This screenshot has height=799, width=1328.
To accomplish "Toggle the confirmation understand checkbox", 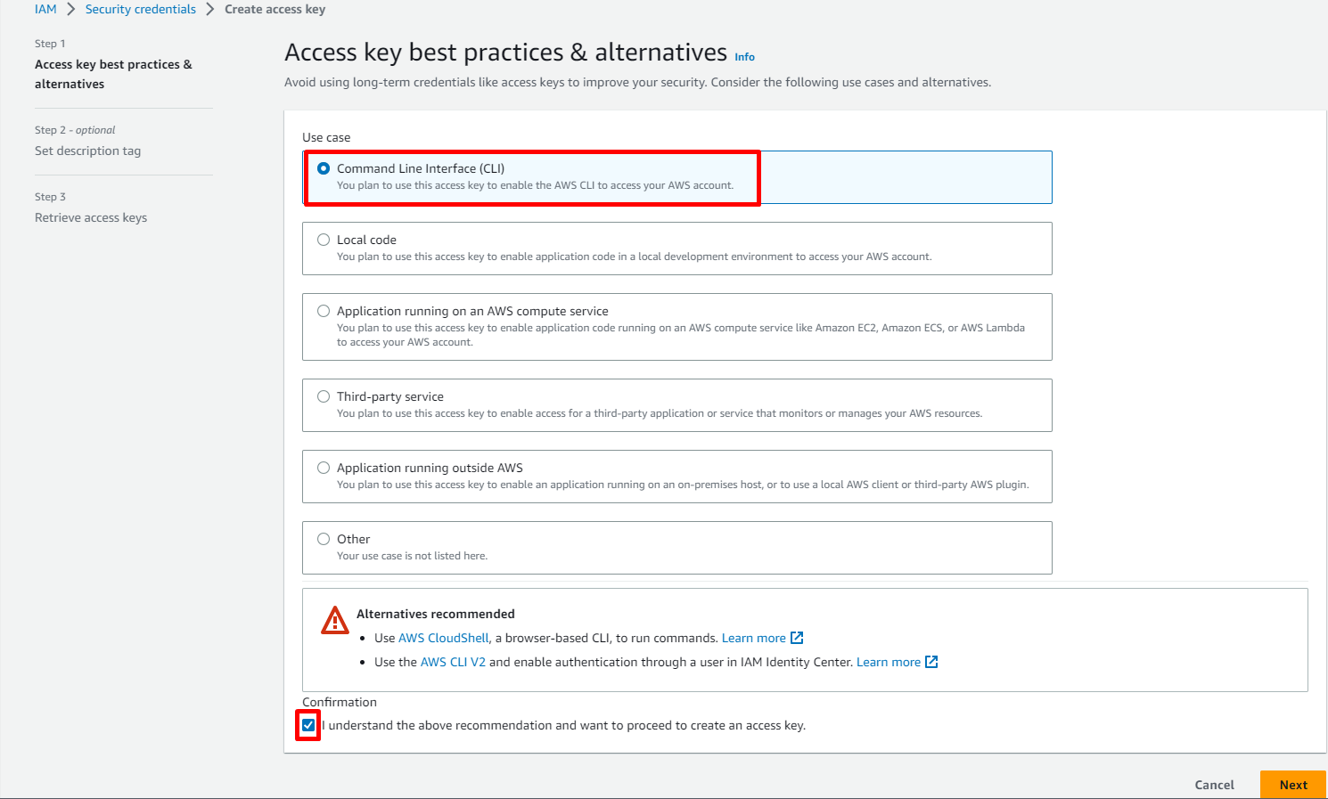I will [308, 725].
